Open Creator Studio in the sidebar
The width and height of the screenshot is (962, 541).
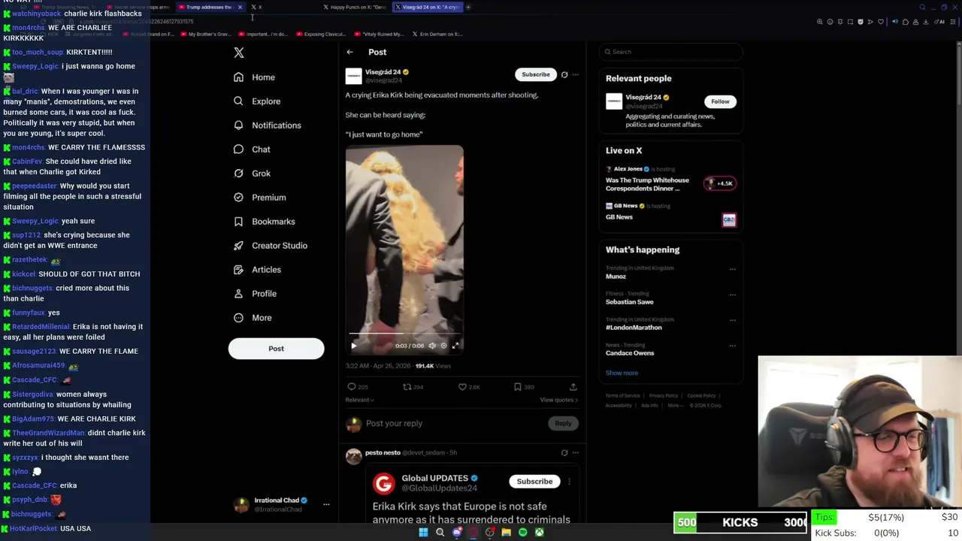pos(270,246)
